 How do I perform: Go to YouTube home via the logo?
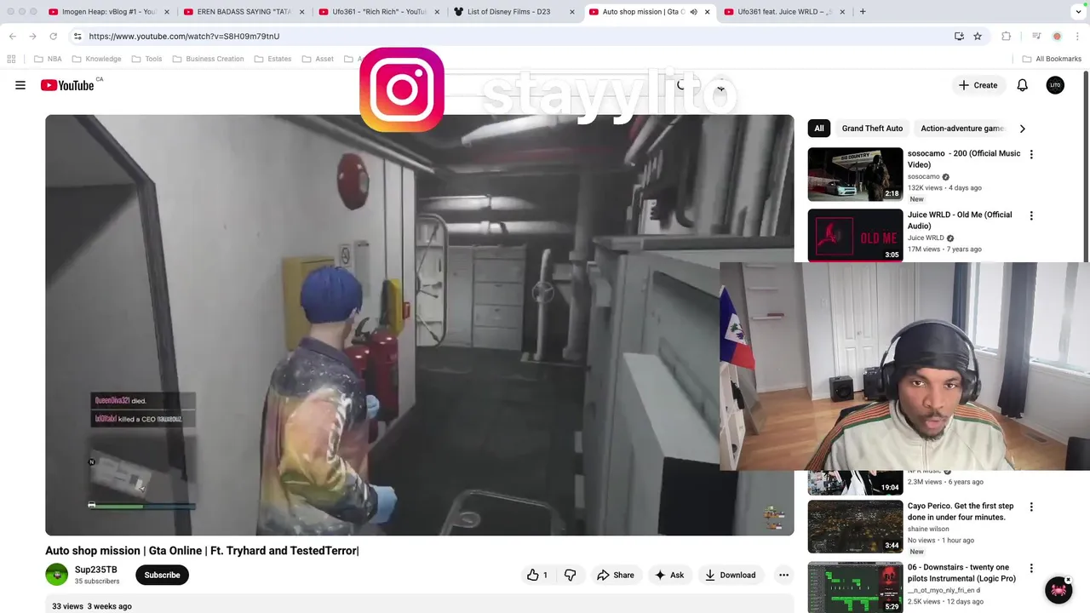[x=67, y=85]
